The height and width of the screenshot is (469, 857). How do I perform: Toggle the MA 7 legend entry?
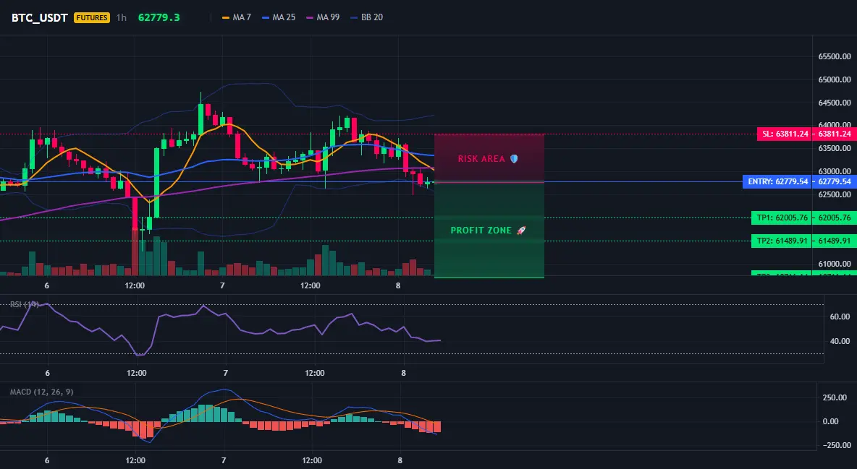(237, 17)
